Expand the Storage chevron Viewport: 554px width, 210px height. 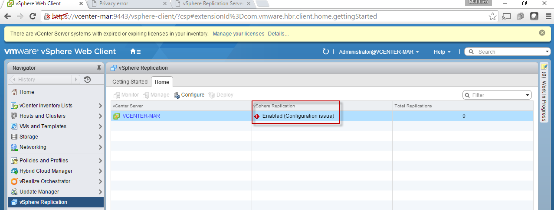[100, 137]
